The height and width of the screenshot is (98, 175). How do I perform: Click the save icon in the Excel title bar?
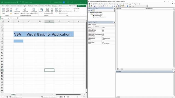(x=23, y=2)
